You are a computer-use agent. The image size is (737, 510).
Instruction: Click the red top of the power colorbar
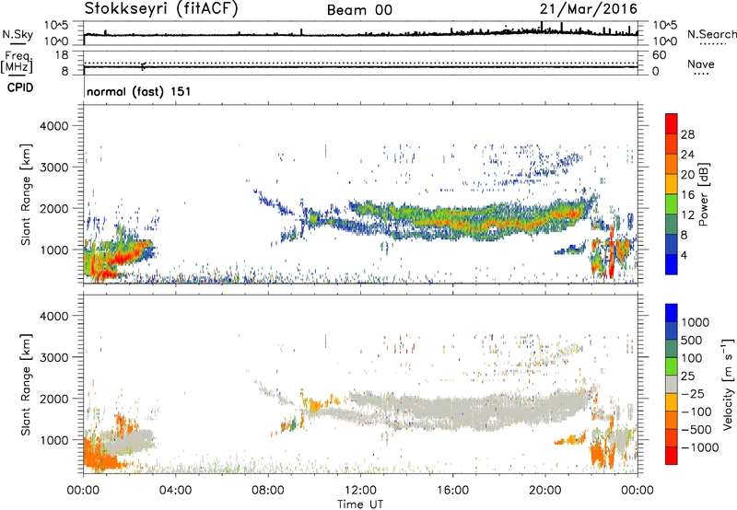click(672, 123)
